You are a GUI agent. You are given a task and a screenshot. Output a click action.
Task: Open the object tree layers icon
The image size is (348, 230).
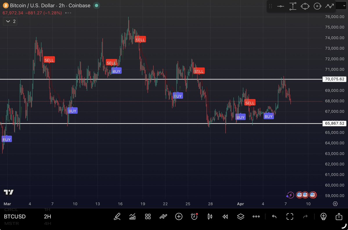point(241,216)
